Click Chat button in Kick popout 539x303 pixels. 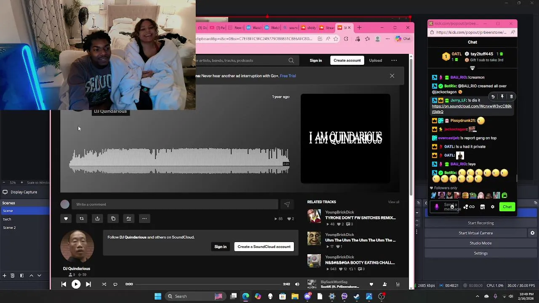(x=507, y=207)
